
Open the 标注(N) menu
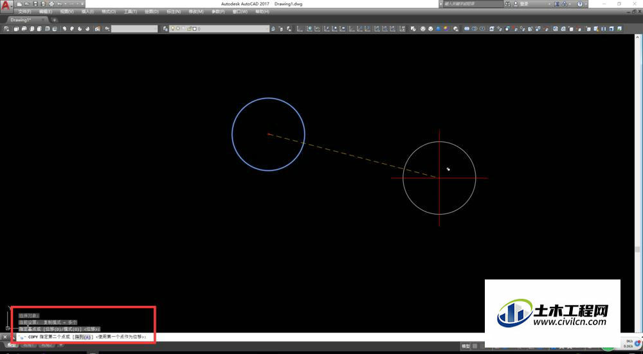tap(174, 12)
